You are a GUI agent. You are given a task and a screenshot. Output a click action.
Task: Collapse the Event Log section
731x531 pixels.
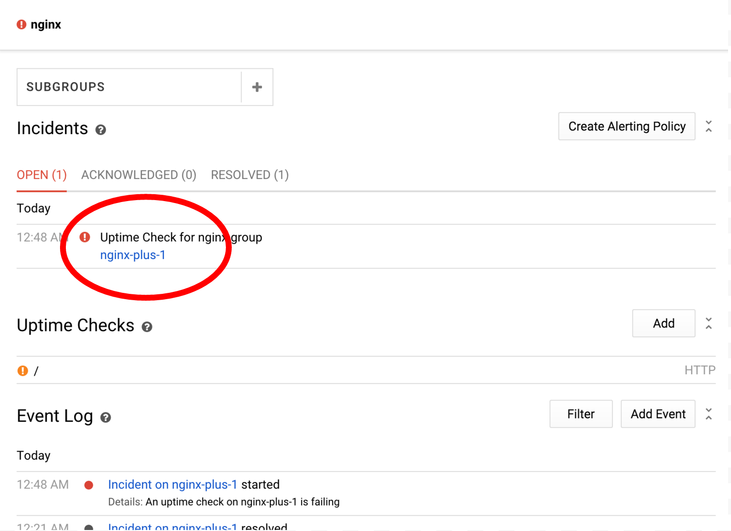pos(709,414)
